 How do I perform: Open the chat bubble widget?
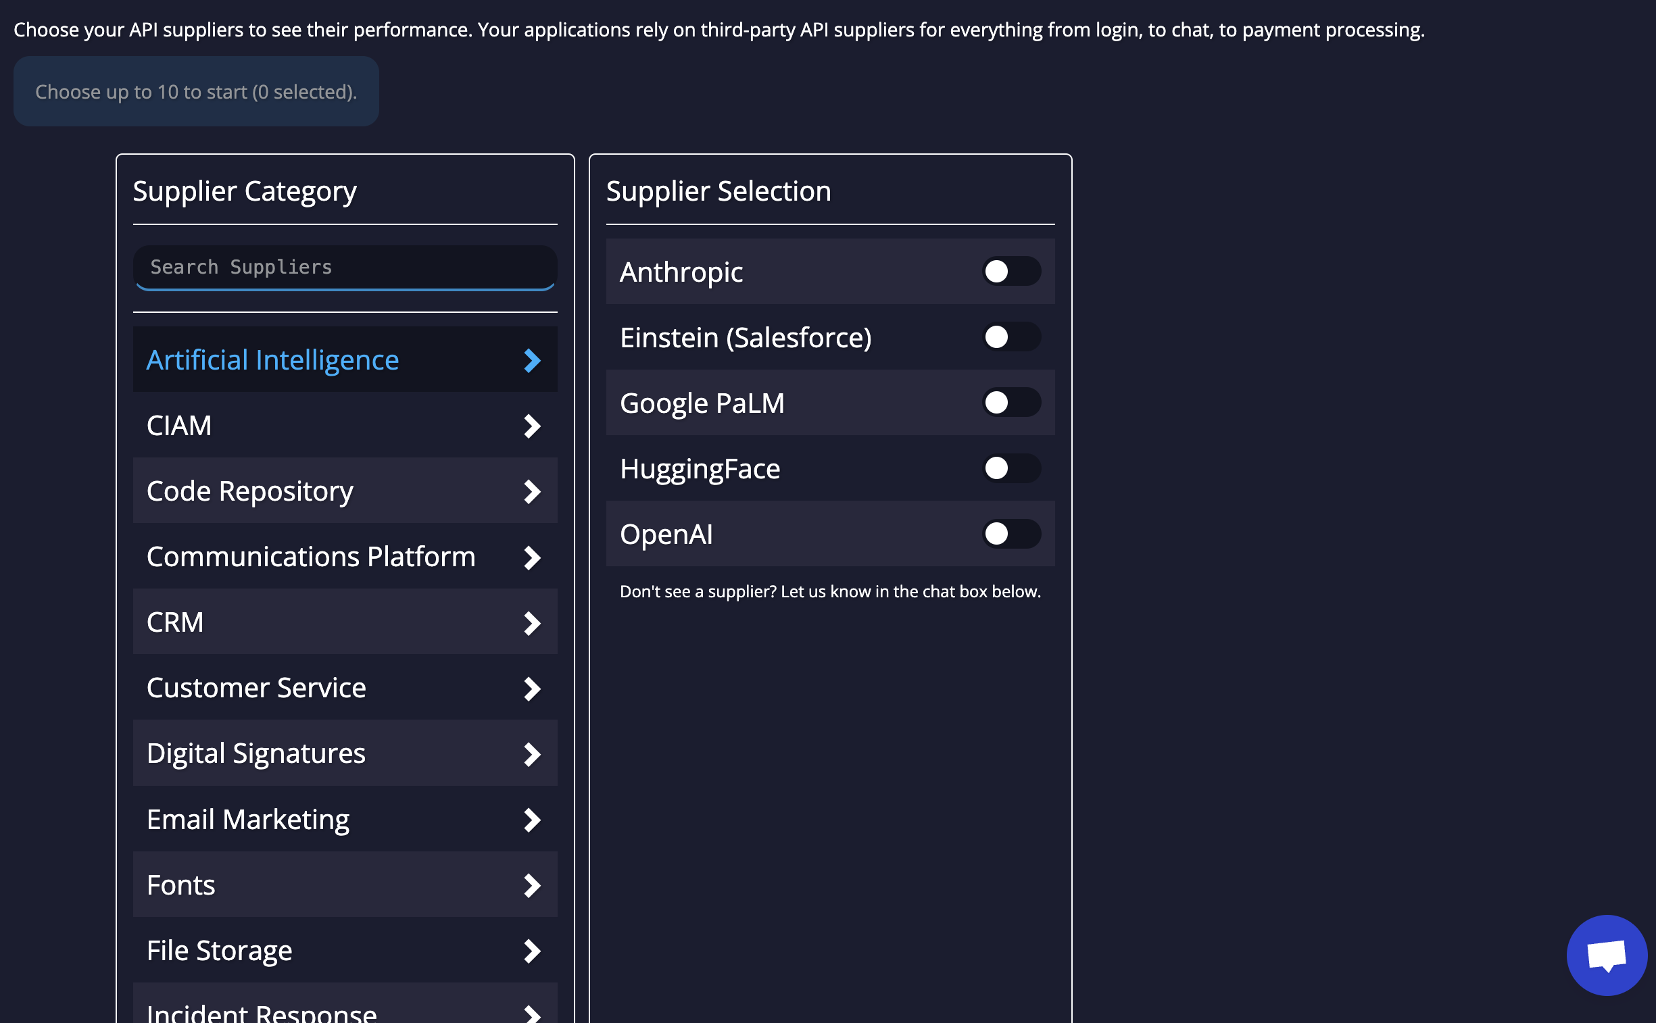[1606, 955]
